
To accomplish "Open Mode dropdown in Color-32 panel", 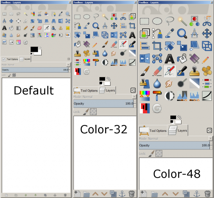I will 105,97.
